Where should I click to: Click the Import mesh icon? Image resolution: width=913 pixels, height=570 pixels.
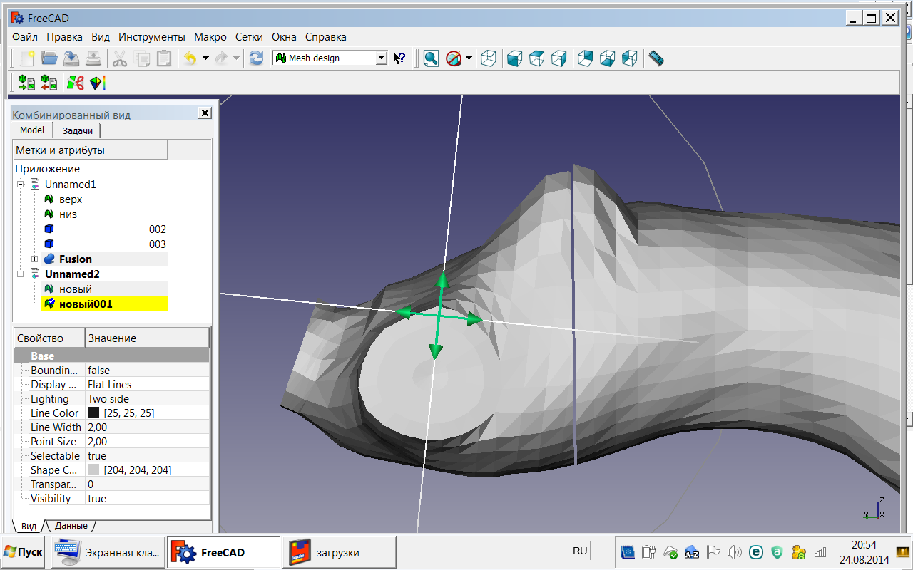click(x=27, y=83)
